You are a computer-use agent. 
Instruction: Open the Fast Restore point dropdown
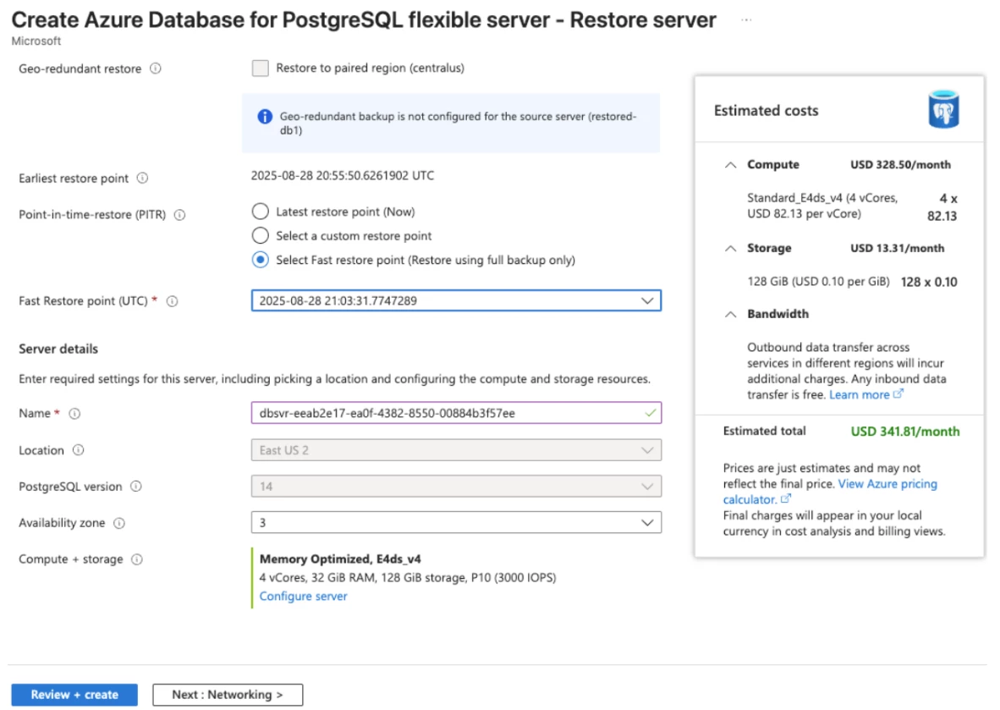[456, 300]
